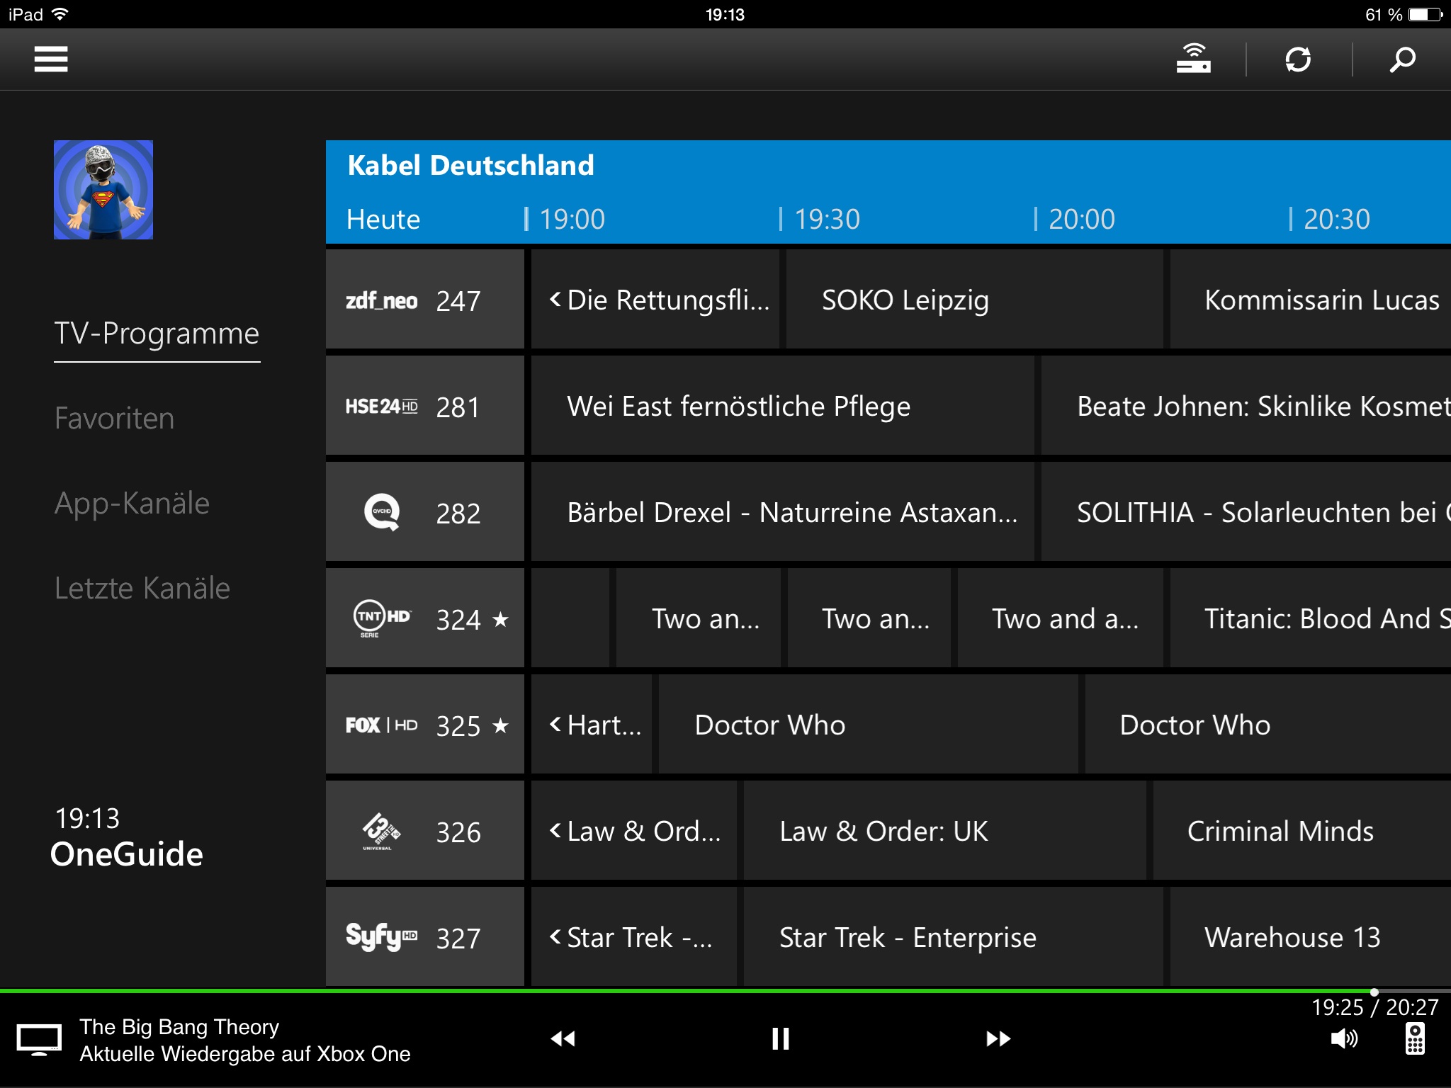Select the Two and a... episode before Titanic
The height and width of the screenshot is (1088, 1451).
(1060, 618)
